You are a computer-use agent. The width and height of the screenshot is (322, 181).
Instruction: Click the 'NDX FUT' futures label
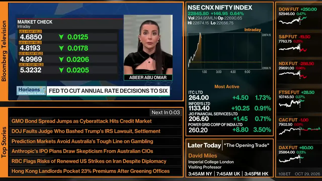pyautogui.click(x=288, y=64)
